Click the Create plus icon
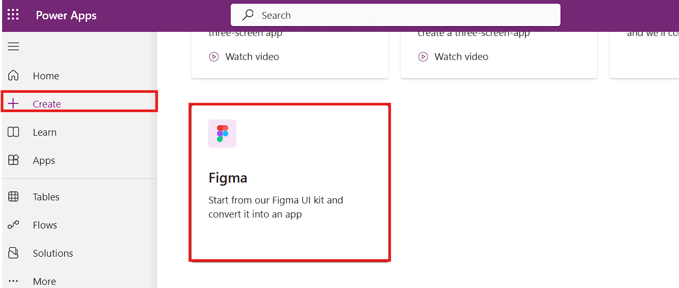Image resolution: width=679 pixels, height=288 pixels. pos(14,104)
